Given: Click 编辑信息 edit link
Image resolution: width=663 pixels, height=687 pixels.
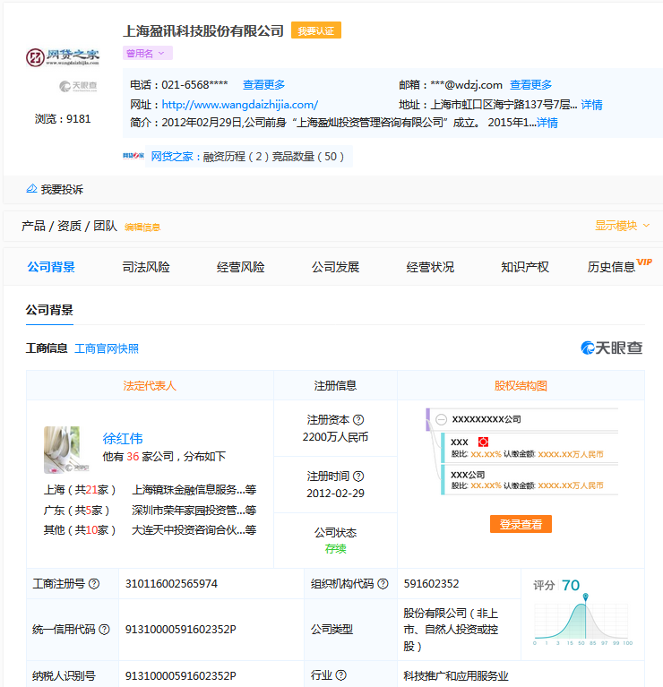Looking at the screenshot, I should (x=142, y=227).
